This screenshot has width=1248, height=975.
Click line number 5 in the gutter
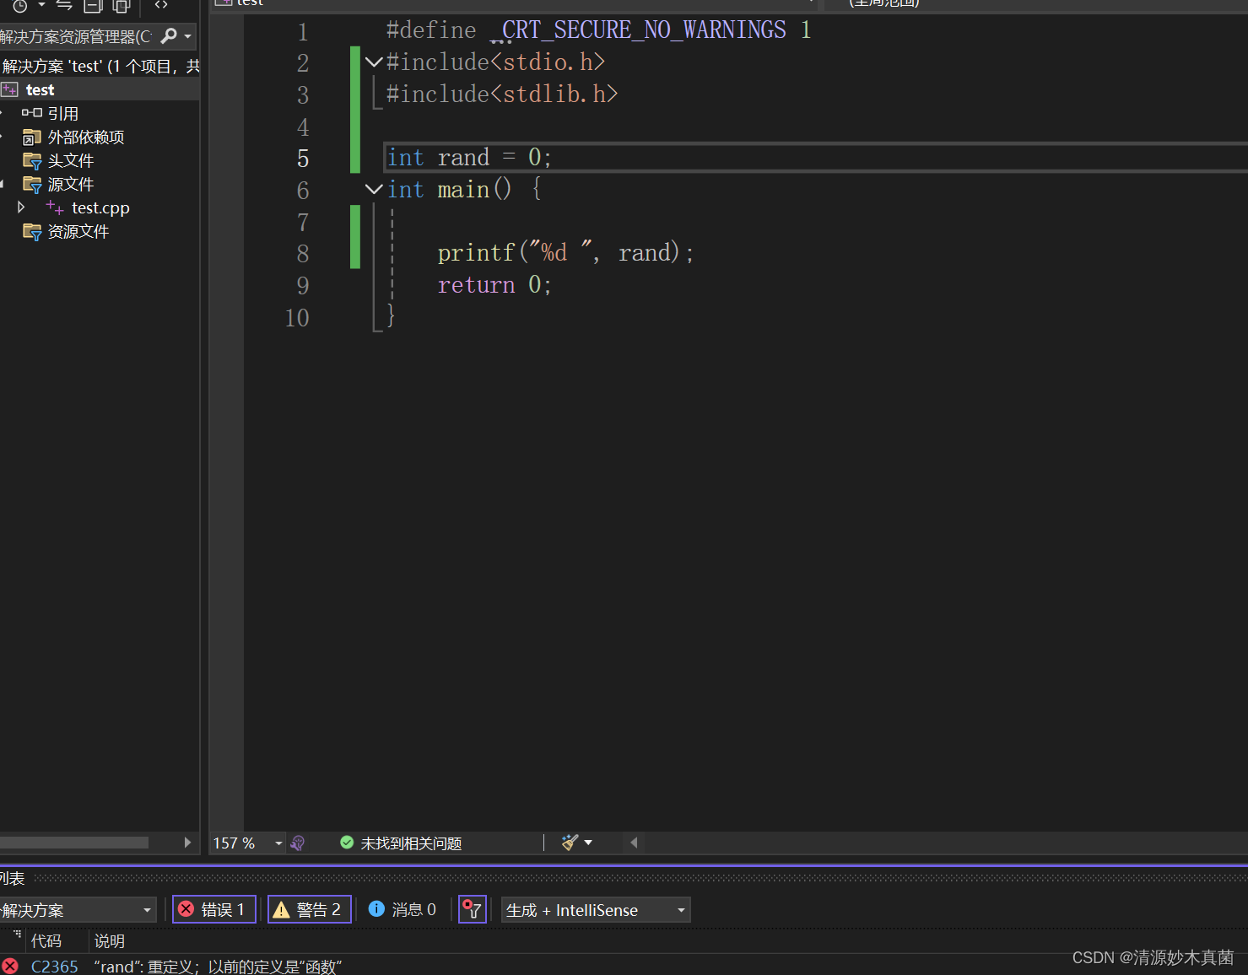303,159
